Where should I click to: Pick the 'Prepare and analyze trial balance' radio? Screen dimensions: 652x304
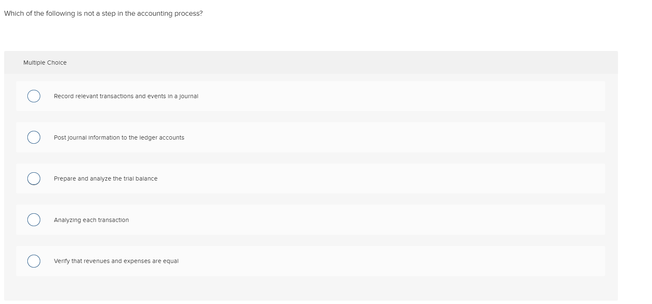point(34,179)
